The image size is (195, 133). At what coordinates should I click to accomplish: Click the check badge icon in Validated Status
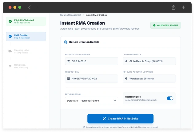[x=154, y=25]
